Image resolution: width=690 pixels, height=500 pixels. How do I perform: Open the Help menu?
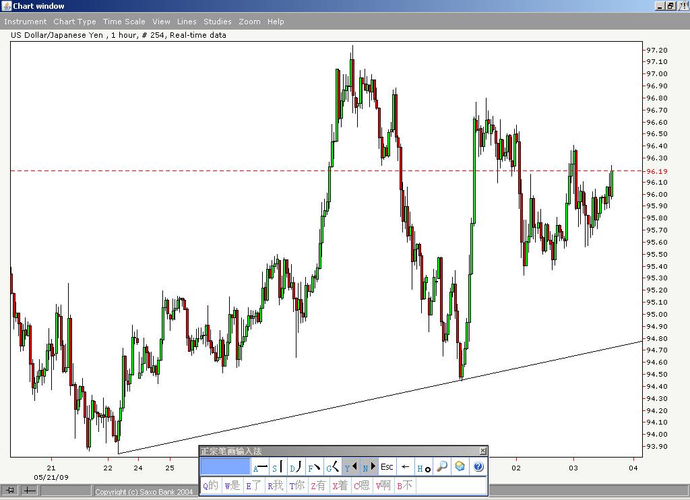point(276,22)
